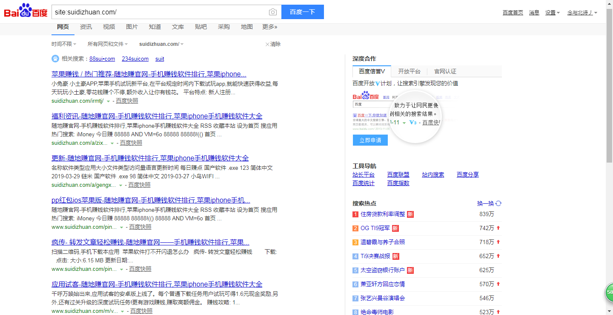Click the 百度一下 search button
The width and height of the screenshot is (613, 315).
pyautogui.click(x=303, y=12)
